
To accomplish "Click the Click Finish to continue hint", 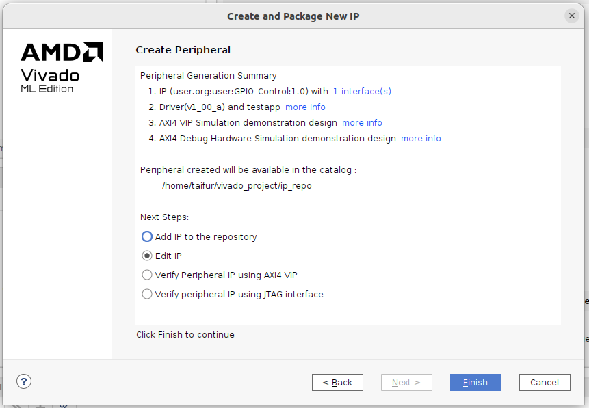I will click(185, 335).
